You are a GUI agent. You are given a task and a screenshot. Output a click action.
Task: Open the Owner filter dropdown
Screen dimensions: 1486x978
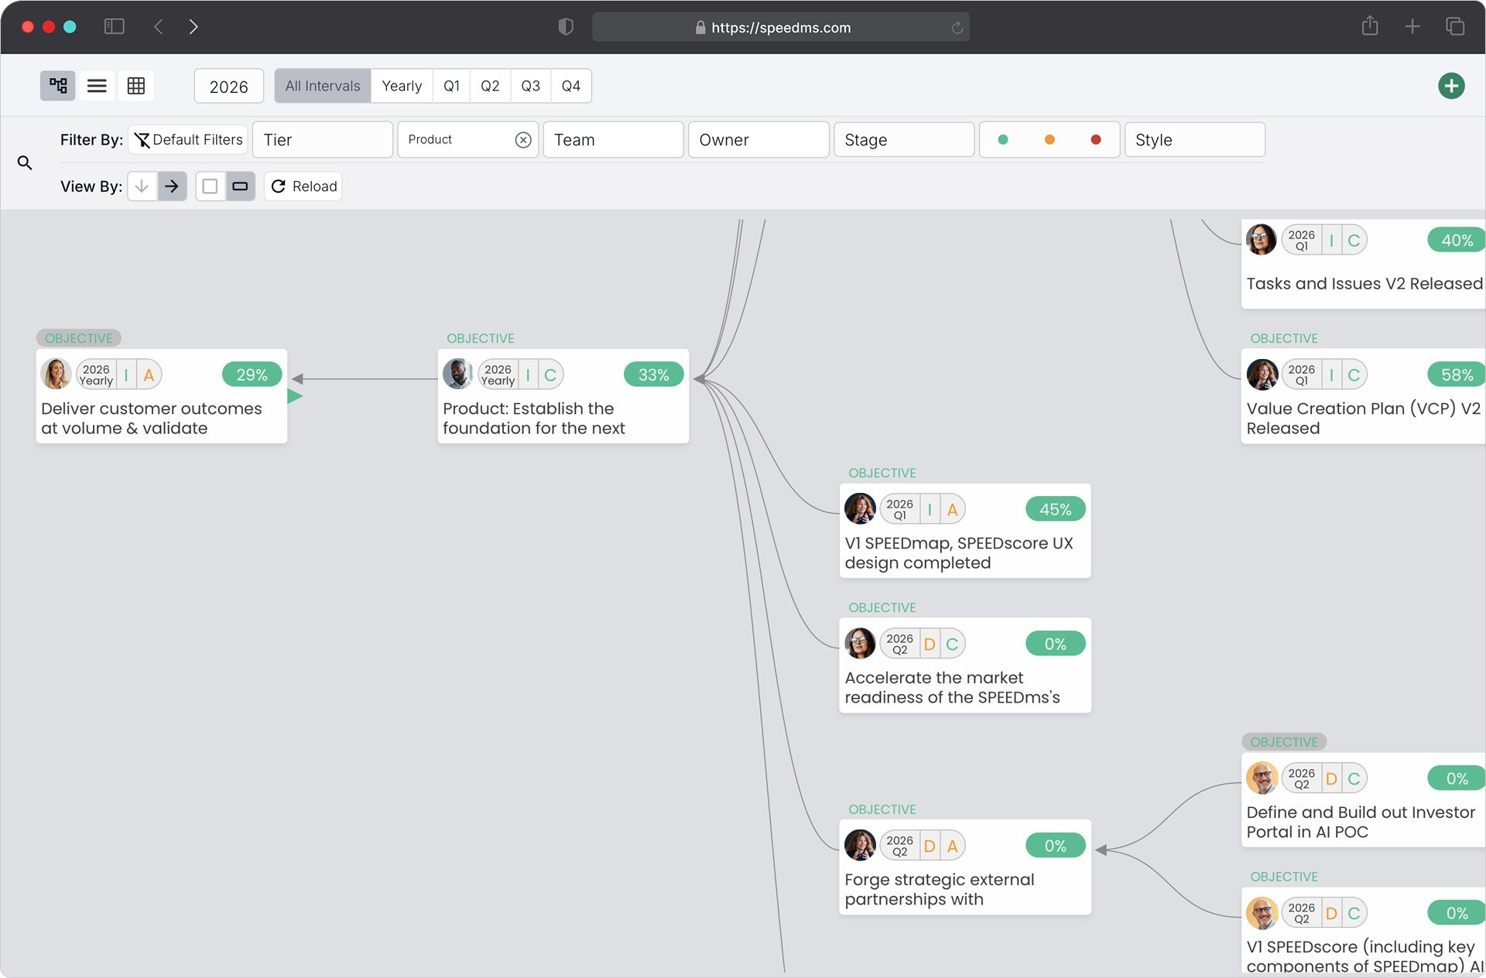(758, 139)
